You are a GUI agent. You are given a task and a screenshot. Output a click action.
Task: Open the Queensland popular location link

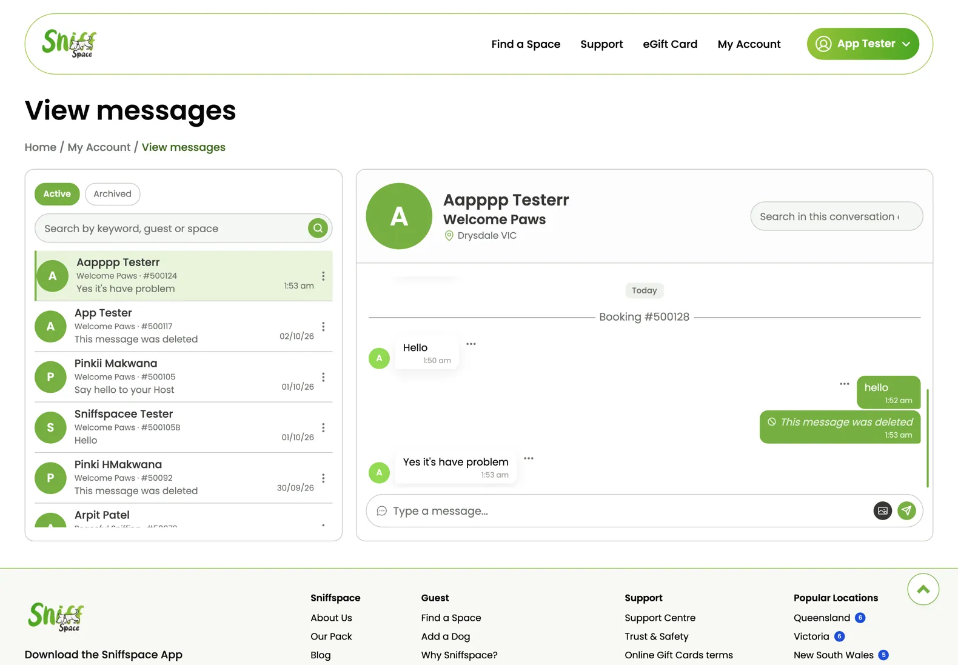(x=822, y=618)
